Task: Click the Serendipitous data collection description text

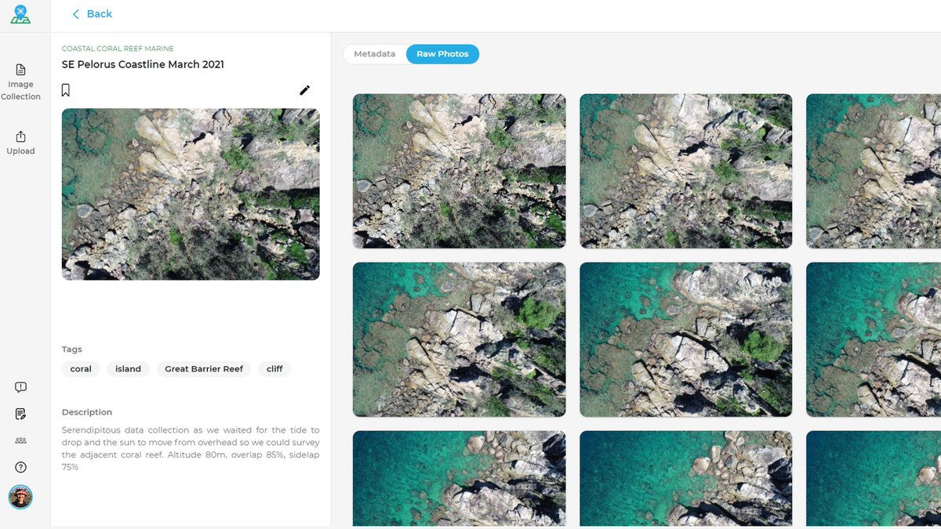Action: pos(191,448)
